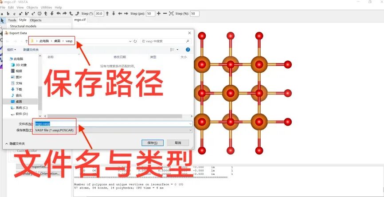
Task: Rotate the model upward with curved up arrow
Action: [x=46, y=14]
